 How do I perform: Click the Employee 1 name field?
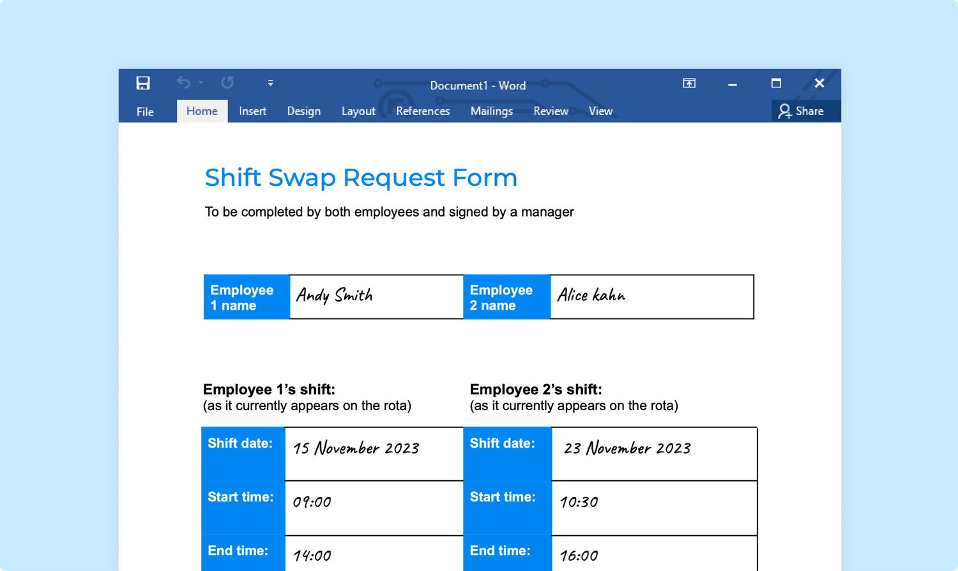click(x=376, y=296)
